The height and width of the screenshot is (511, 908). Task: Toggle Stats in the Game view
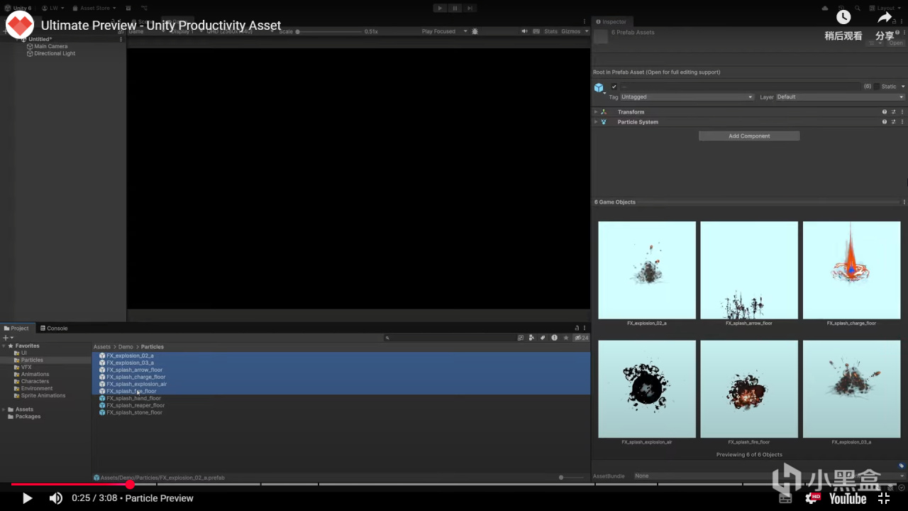coord(550,31)
